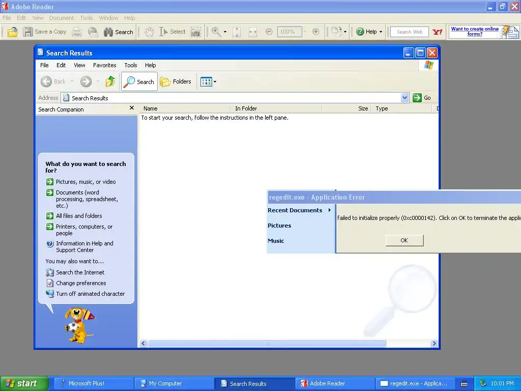Click the Zoom In magnifier tool
The image size is (521, 391).
(x=216, y=32)
